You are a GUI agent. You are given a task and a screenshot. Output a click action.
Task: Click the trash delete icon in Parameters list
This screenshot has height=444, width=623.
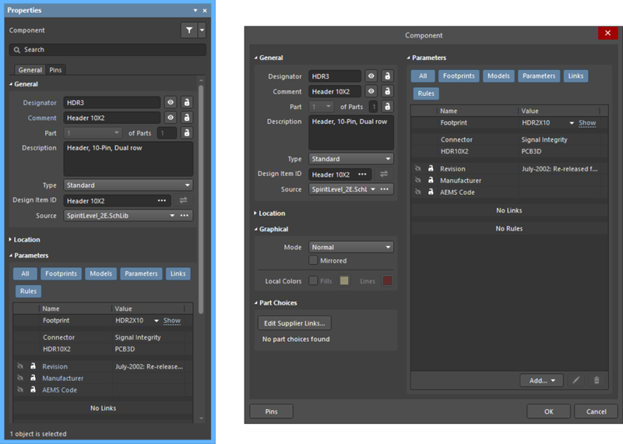click(x=597, y=380)
